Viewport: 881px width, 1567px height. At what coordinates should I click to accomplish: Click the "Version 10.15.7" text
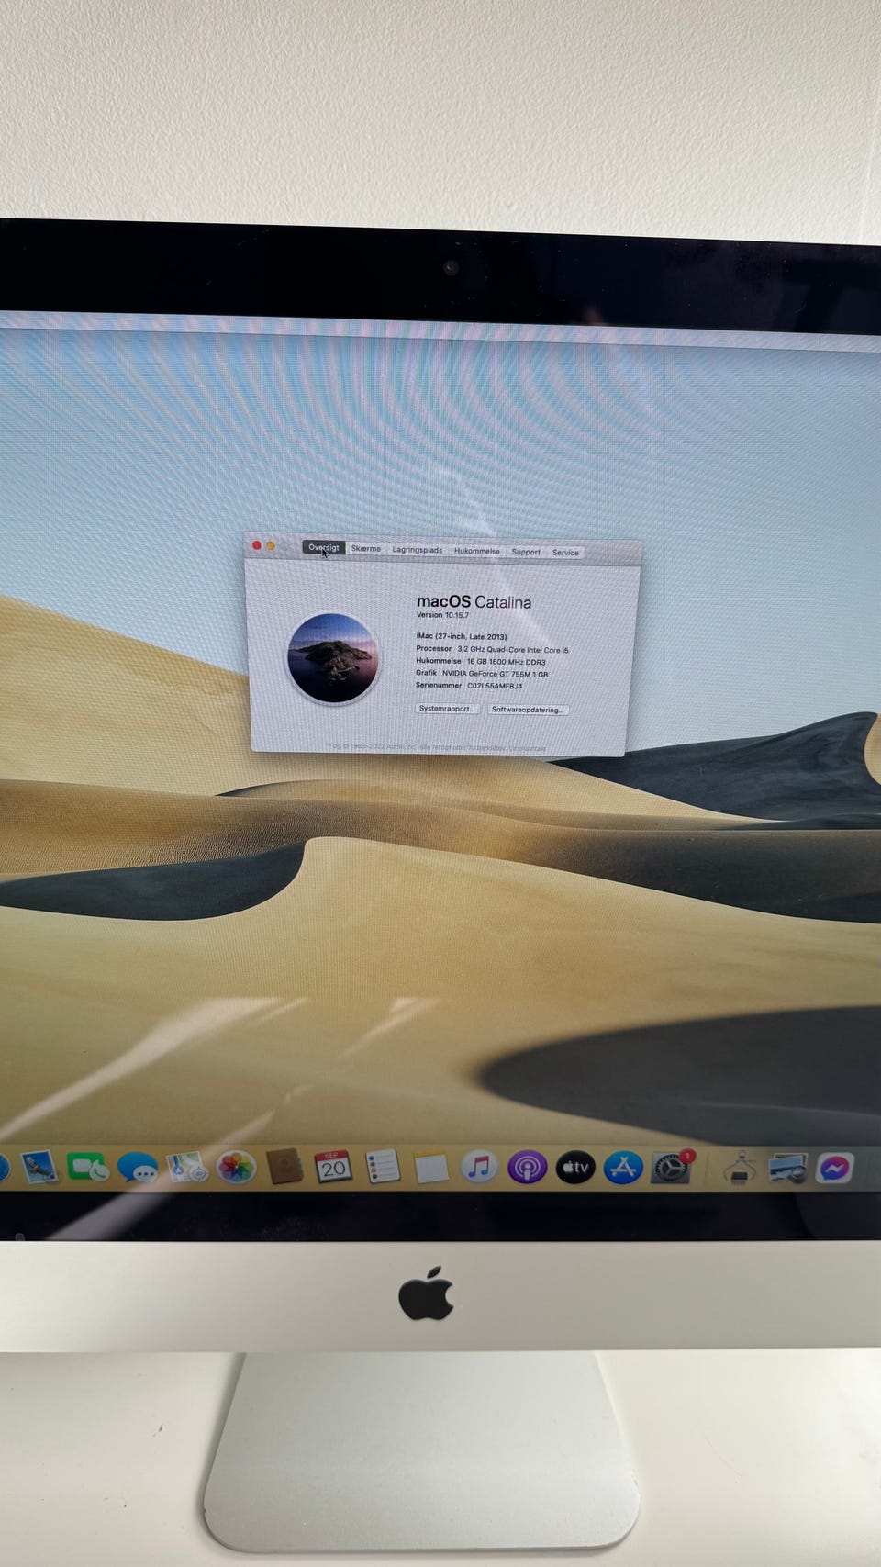tap(442, 615)
